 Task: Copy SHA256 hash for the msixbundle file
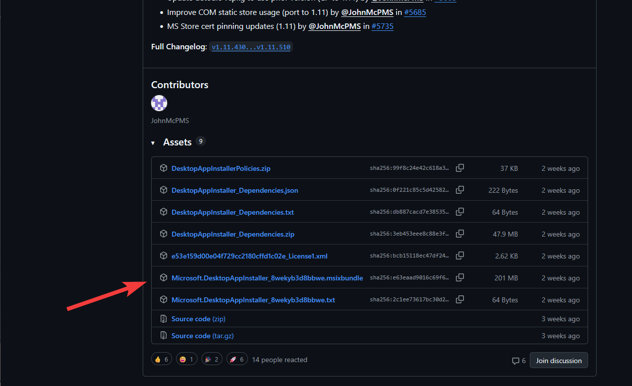coord(460,277)
